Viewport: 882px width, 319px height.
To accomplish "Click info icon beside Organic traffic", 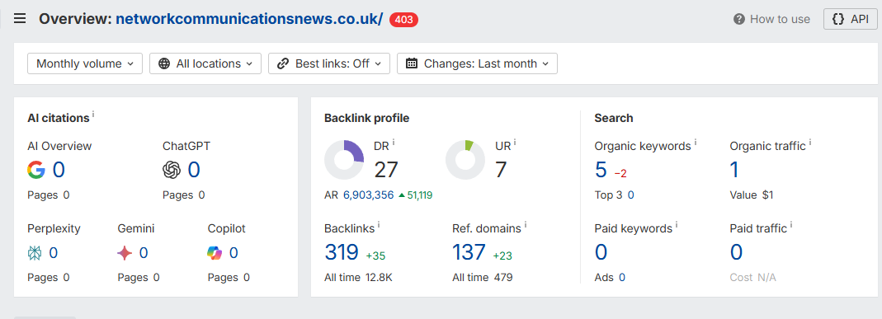I will coord(810,143).
